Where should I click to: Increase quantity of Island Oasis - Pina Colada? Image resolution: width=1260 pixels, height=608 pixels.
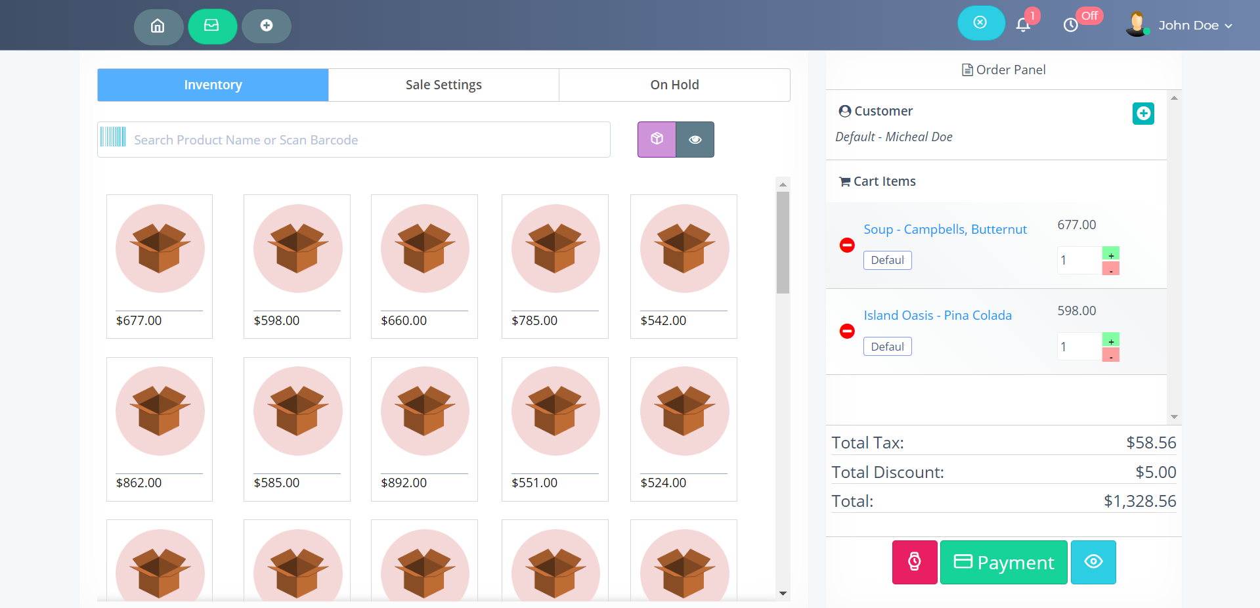click(1110, 340)
